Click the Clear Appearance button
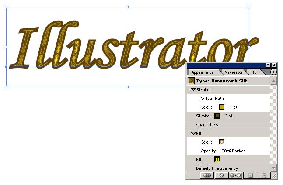 pyautogui.click(x=221, y=175)
